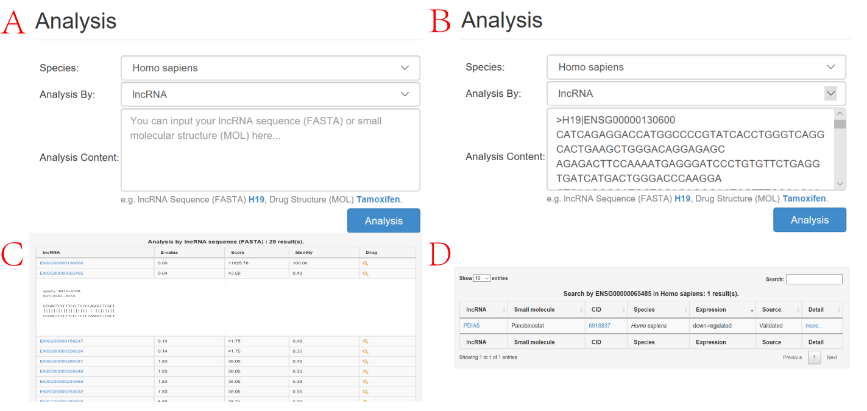This screenshot has width=867, height=411.
Task: Click drug magnifier for ENSG00000256824
Action: tap(366, 351)
